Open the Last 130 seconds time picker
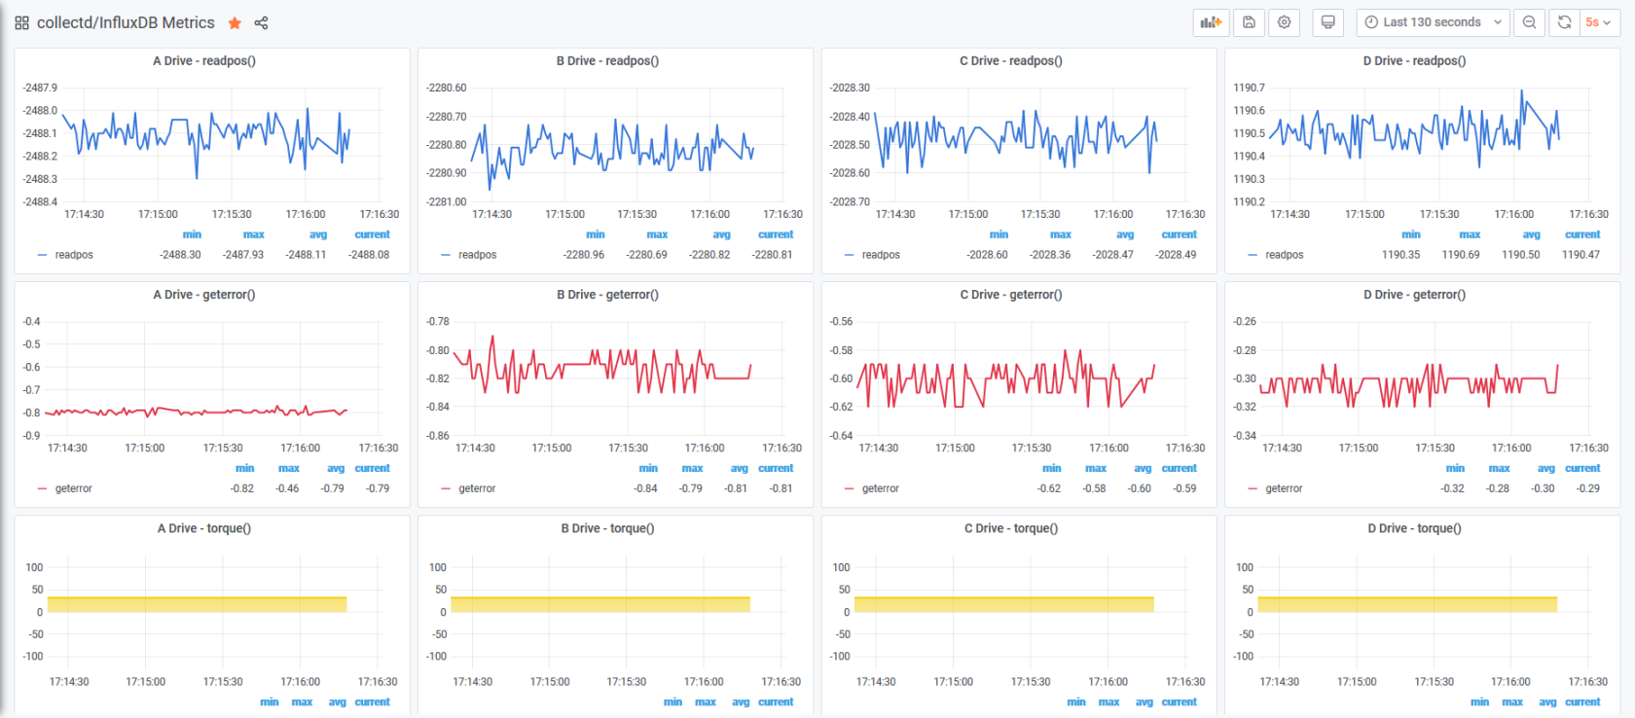The width and height of the screenshot is (1635, 718). (1433, 22)
